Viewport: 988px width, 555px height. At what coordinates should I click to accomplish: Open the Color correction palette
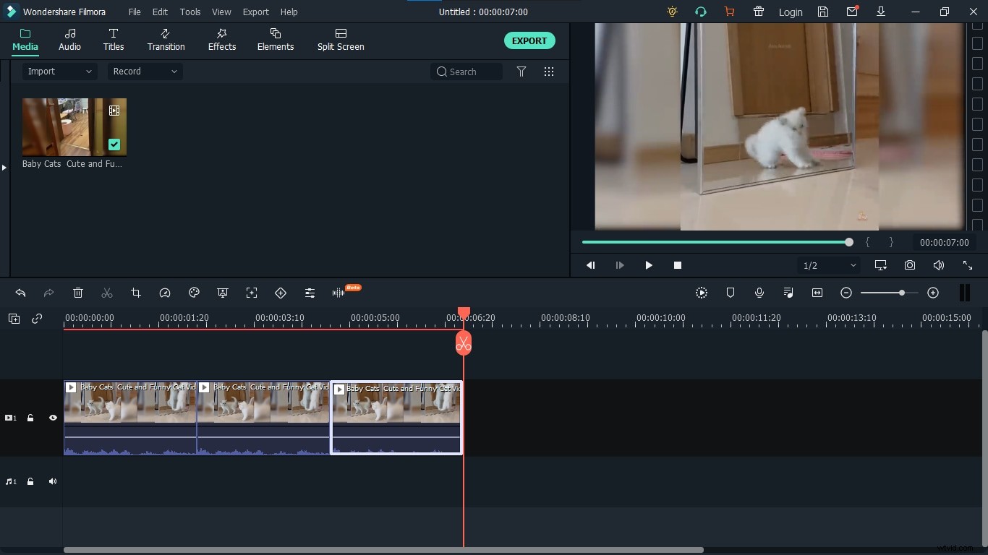pyautogui.click(x=194, y=293)
